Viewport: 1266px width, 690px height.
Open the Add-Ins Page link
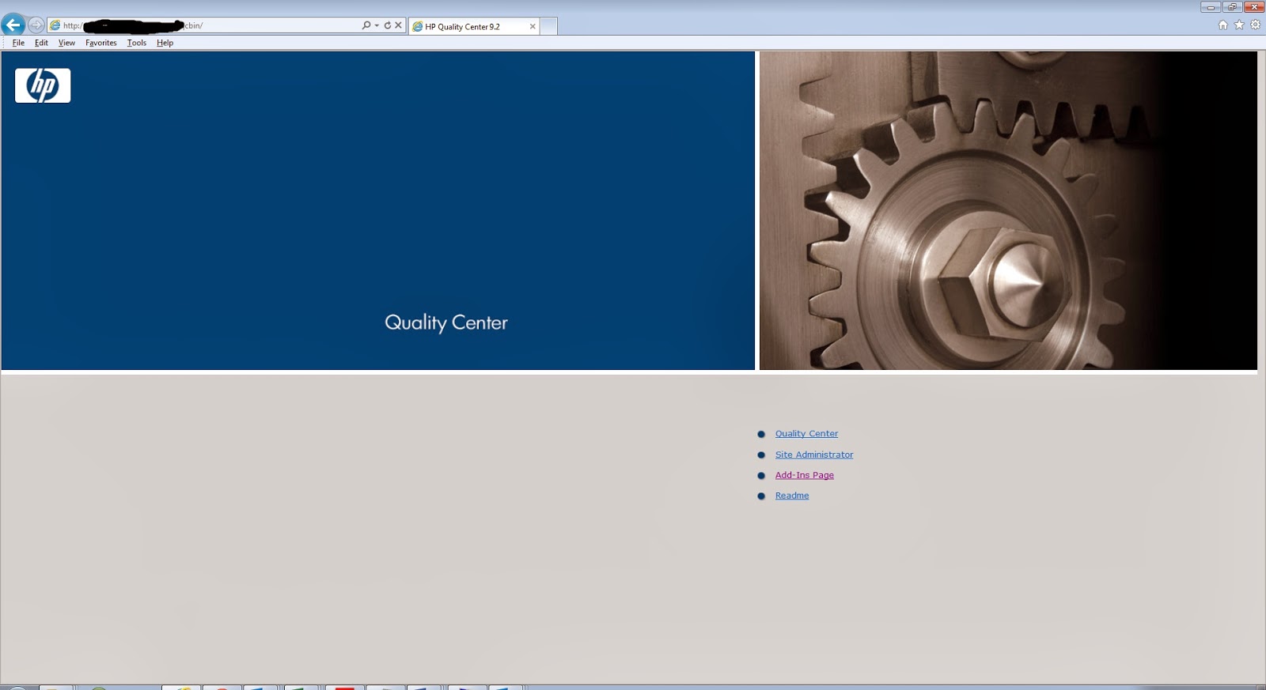[805, 475]
